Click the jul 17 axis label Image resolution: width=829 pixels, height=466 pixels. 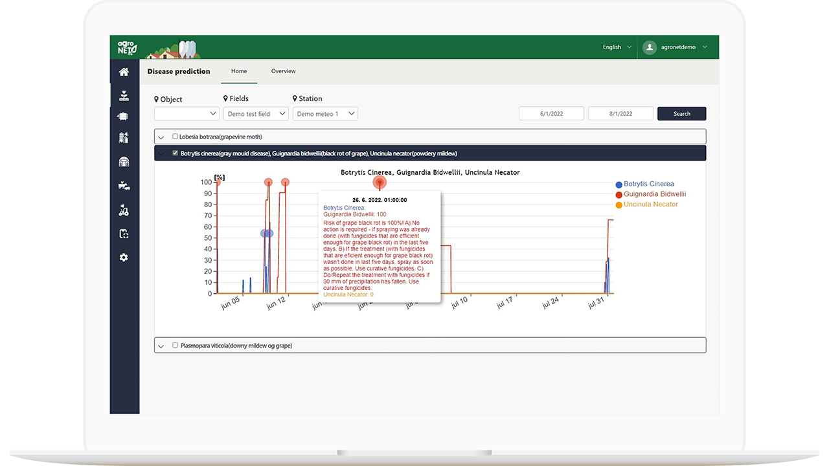504,302
